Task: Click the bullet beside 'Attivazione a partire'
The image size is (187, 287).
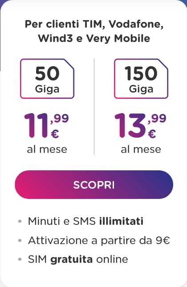Action: click(20, 241)
